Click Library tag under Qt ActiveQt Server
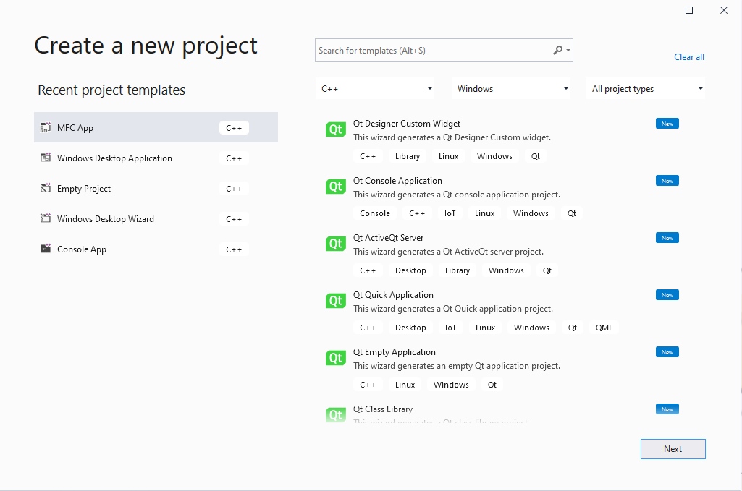 (x=457, y=270)
